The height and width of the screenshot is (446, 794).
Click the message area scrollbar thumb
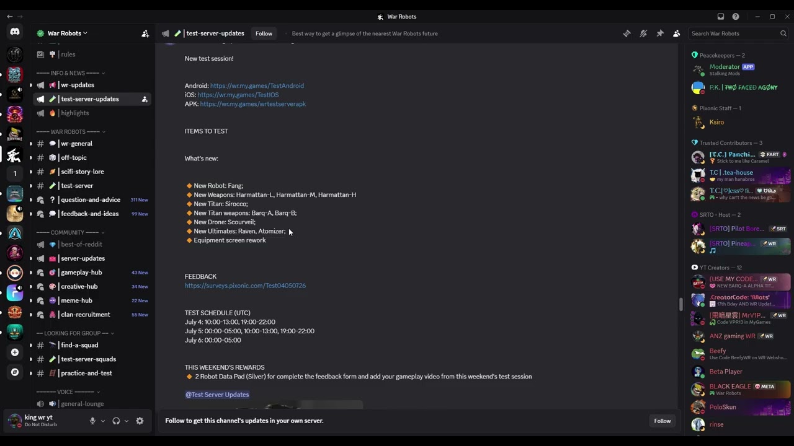click(680, 304)
